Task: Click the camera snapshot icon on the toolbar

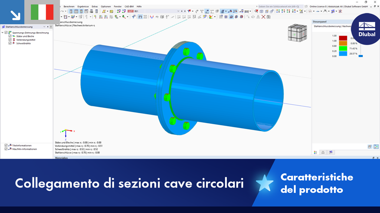Action: pyautogui.click(x=269, y=17)
